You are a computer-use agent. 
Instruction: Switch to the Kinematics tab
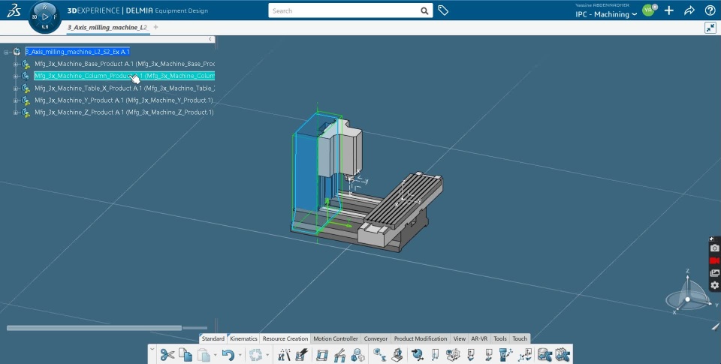tap(243, 338)
